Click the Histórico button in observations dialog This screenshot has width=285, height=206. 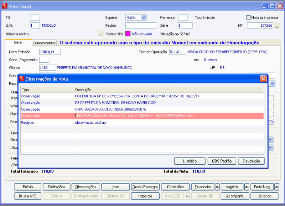[190, 161]
